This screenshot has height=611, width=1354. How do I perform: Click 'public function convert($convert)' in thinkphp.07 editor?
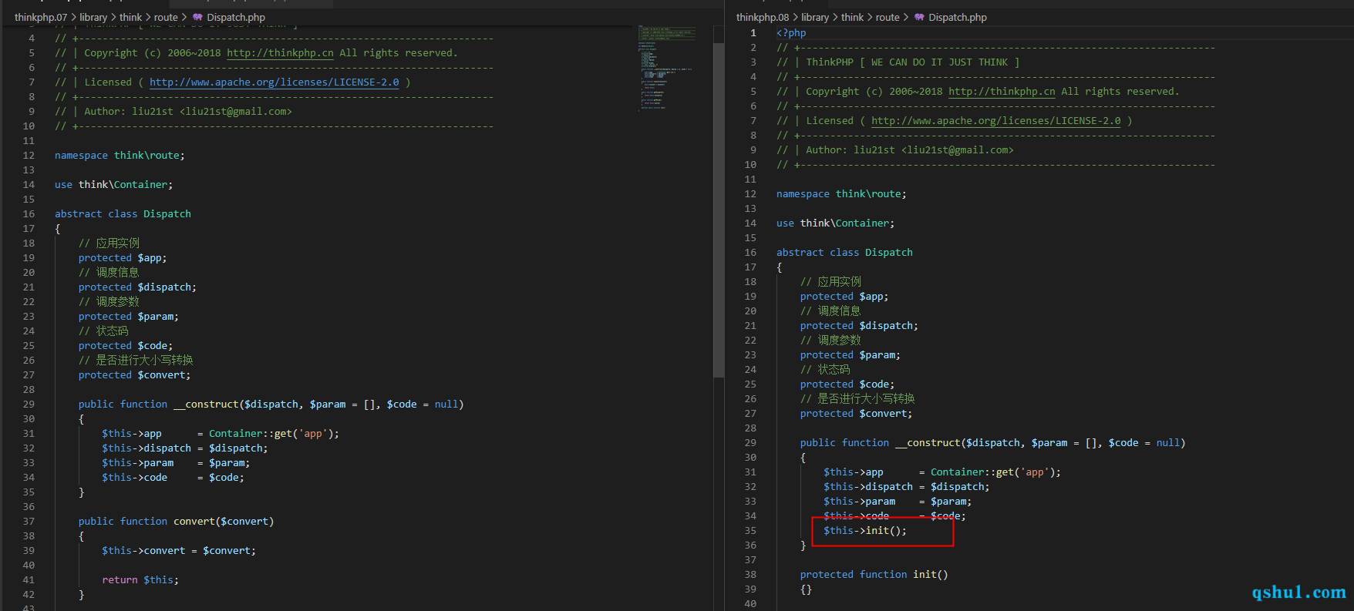click(176, 522)
